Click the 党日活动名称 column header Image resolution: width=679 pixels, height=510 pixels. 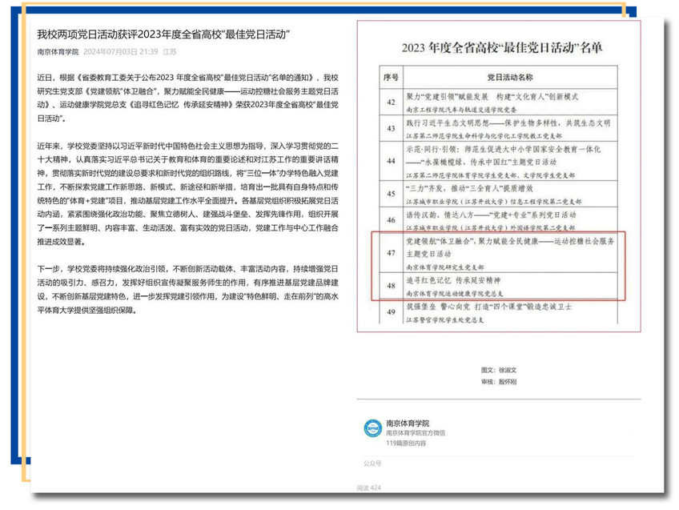tap(509, 78)
